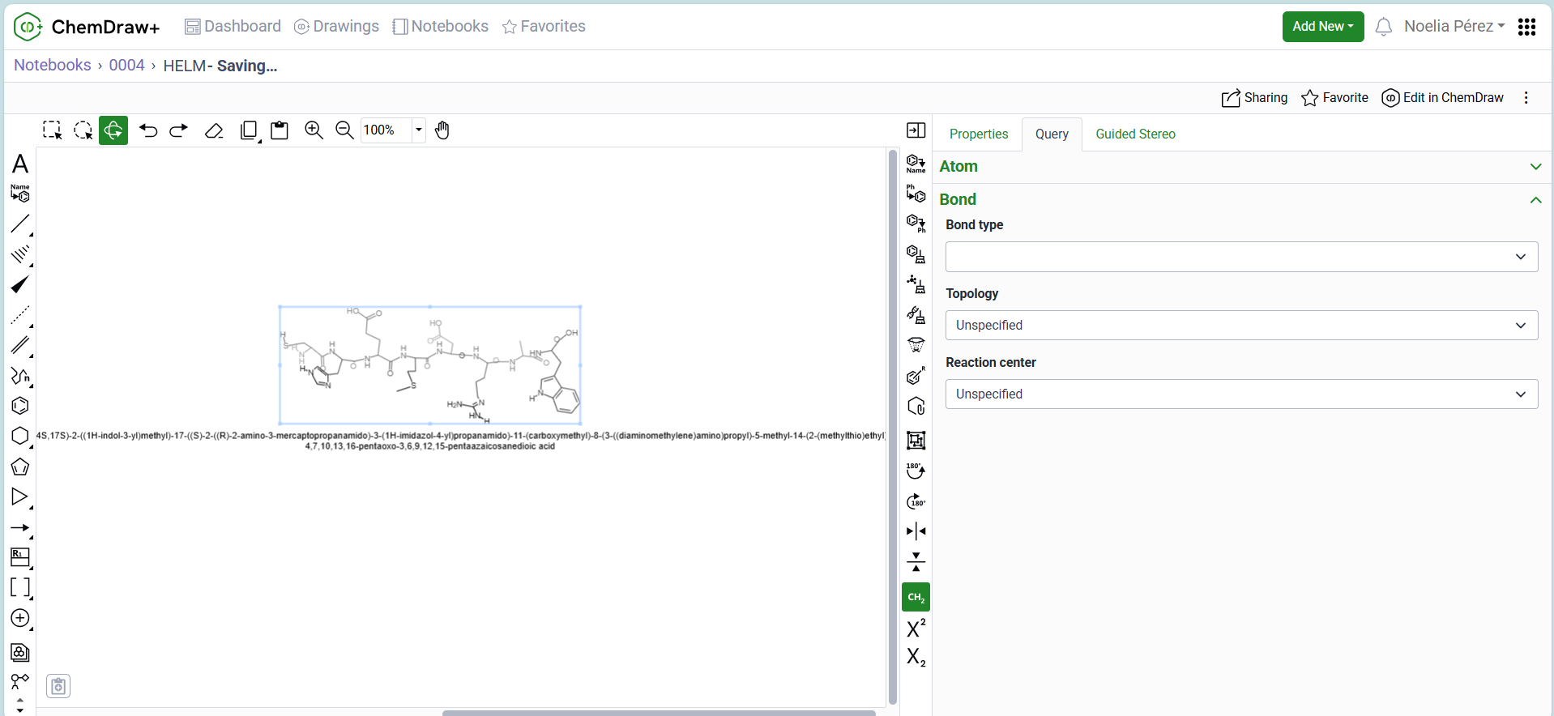1554x716 pixels.
Task: Collapse the right side panel
Action: click(x=916, y=130)
